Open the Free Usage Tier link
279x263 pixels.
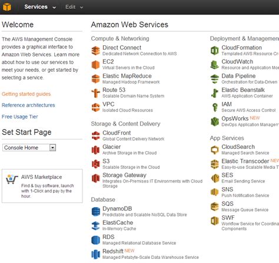point(20,116)
